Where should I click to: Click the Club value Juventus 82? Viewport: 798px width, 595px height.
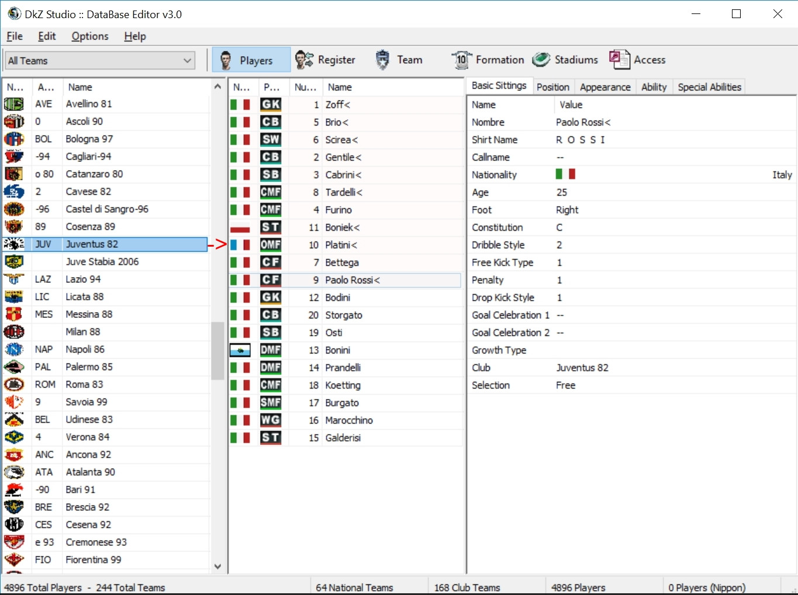pyautogui.click(x=582, y=368)
